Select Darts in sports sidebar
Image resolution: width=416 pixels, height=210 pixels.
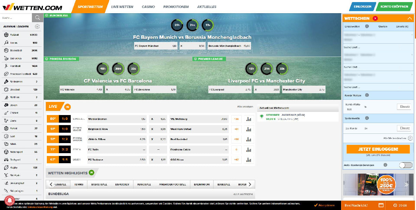21,121
